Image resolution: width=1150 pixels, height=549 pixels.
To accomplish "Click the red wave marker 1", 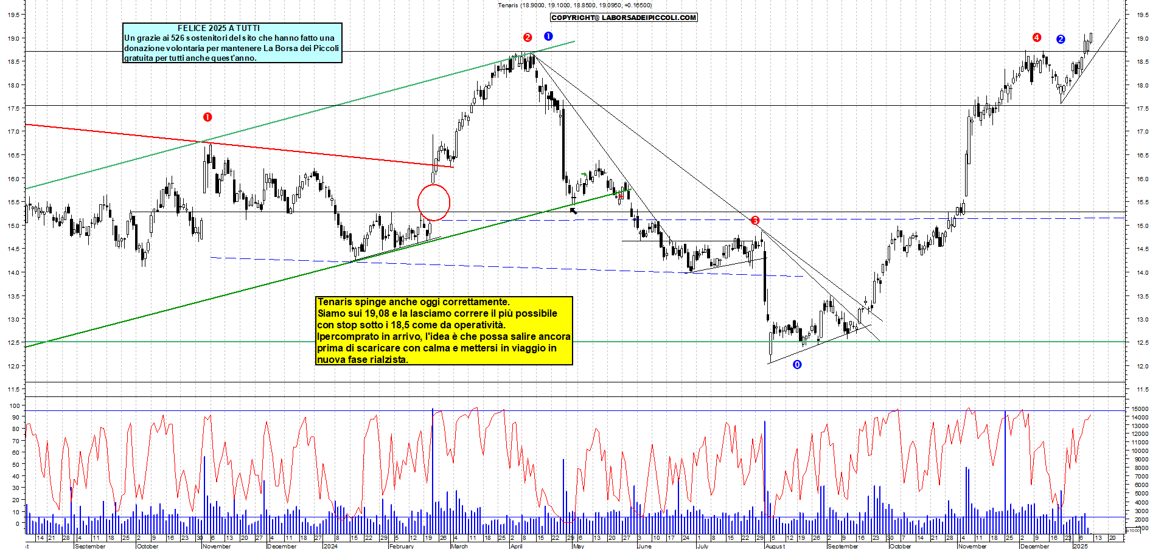I will click(207, 117).
